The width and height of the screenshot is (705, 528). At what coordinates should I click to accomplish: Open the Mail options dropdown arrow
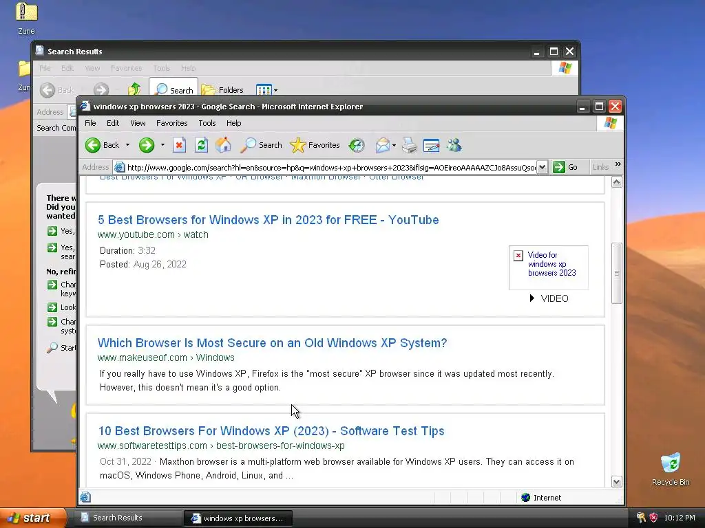[x=394, y=146]
